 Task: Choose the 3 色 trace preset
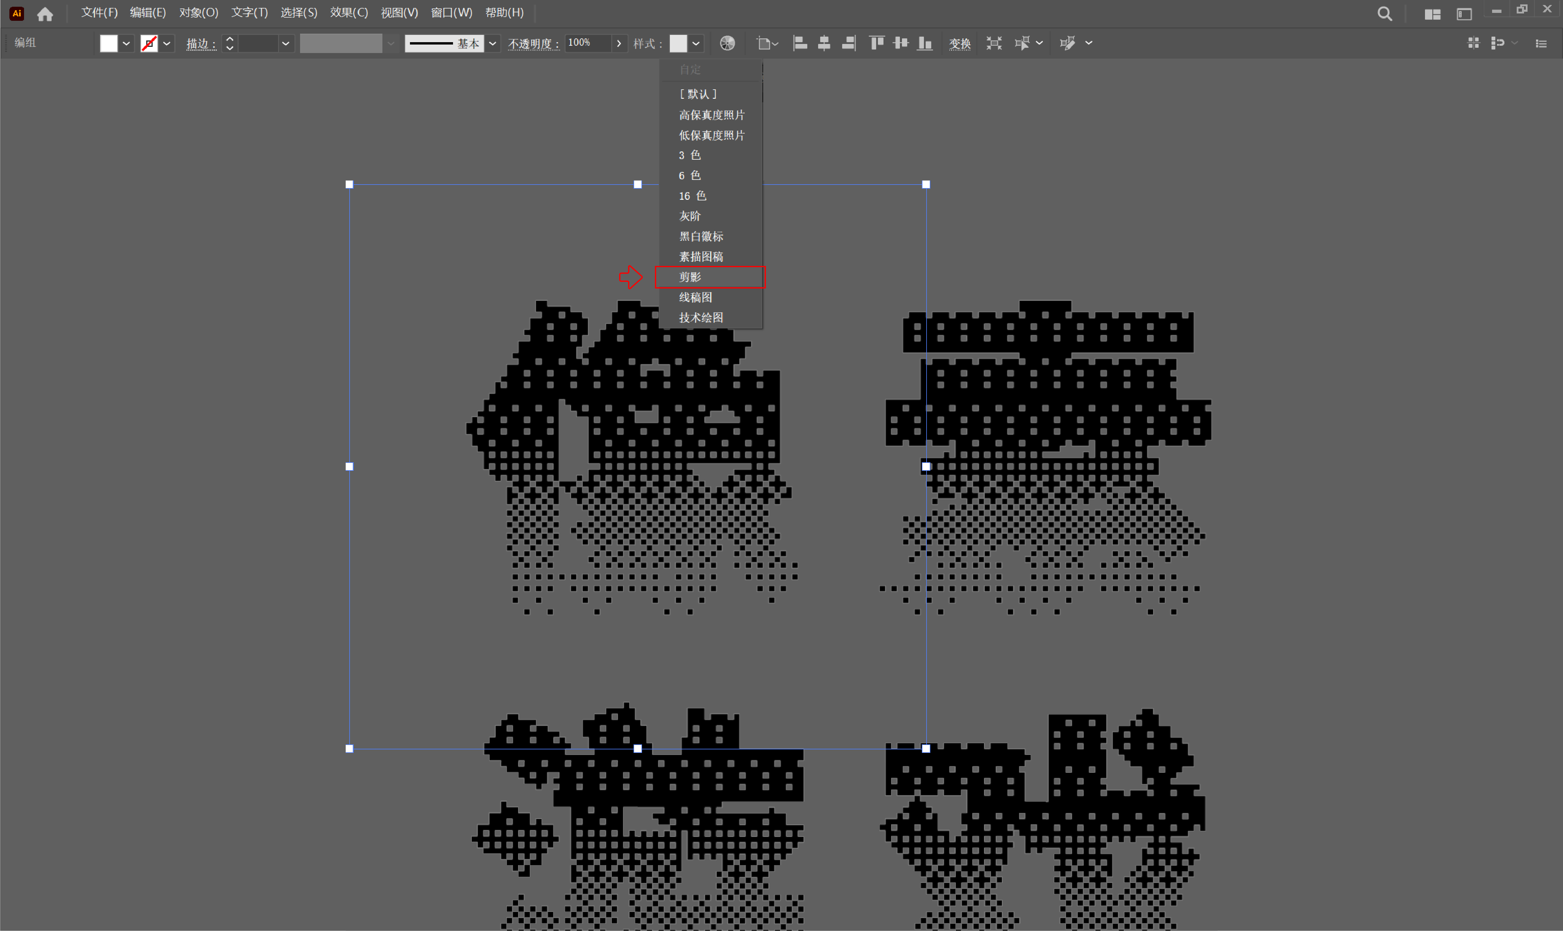711,155
